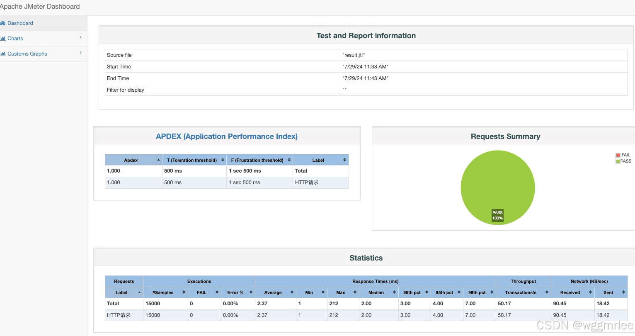This screenshot has height=336, width=635.
Task: Click the PASS 100% pie label
Action: pyautogui.click(x=497, y=215)
